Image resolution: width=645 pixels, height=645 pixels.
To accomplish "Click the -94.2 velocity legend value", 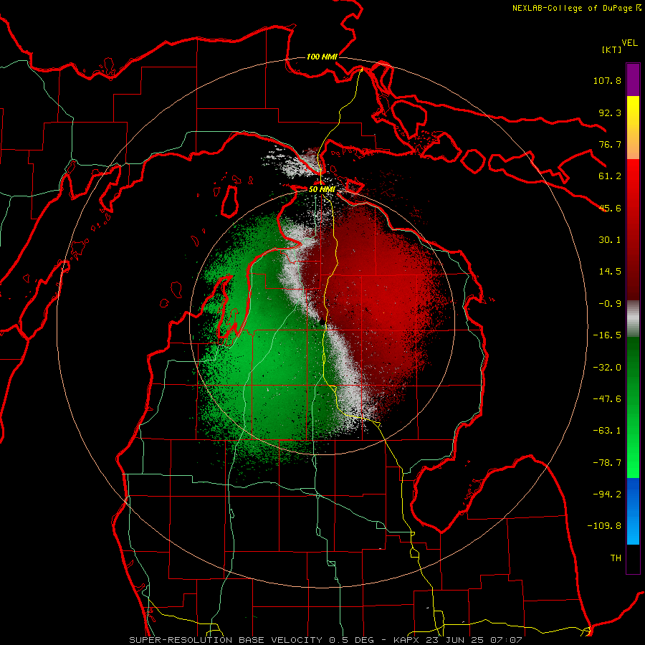I will click(607, 494).
